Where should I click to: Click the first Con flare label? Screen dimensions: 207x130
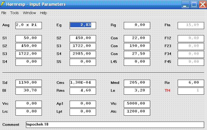coord(114,38)
